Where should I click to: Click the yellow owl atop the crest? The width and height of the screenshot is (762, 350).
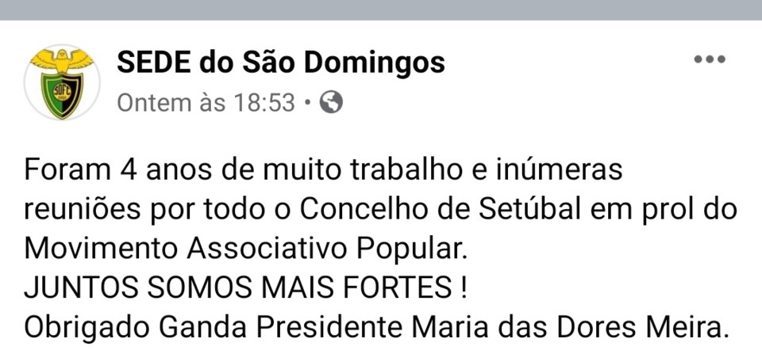point(61,61)
